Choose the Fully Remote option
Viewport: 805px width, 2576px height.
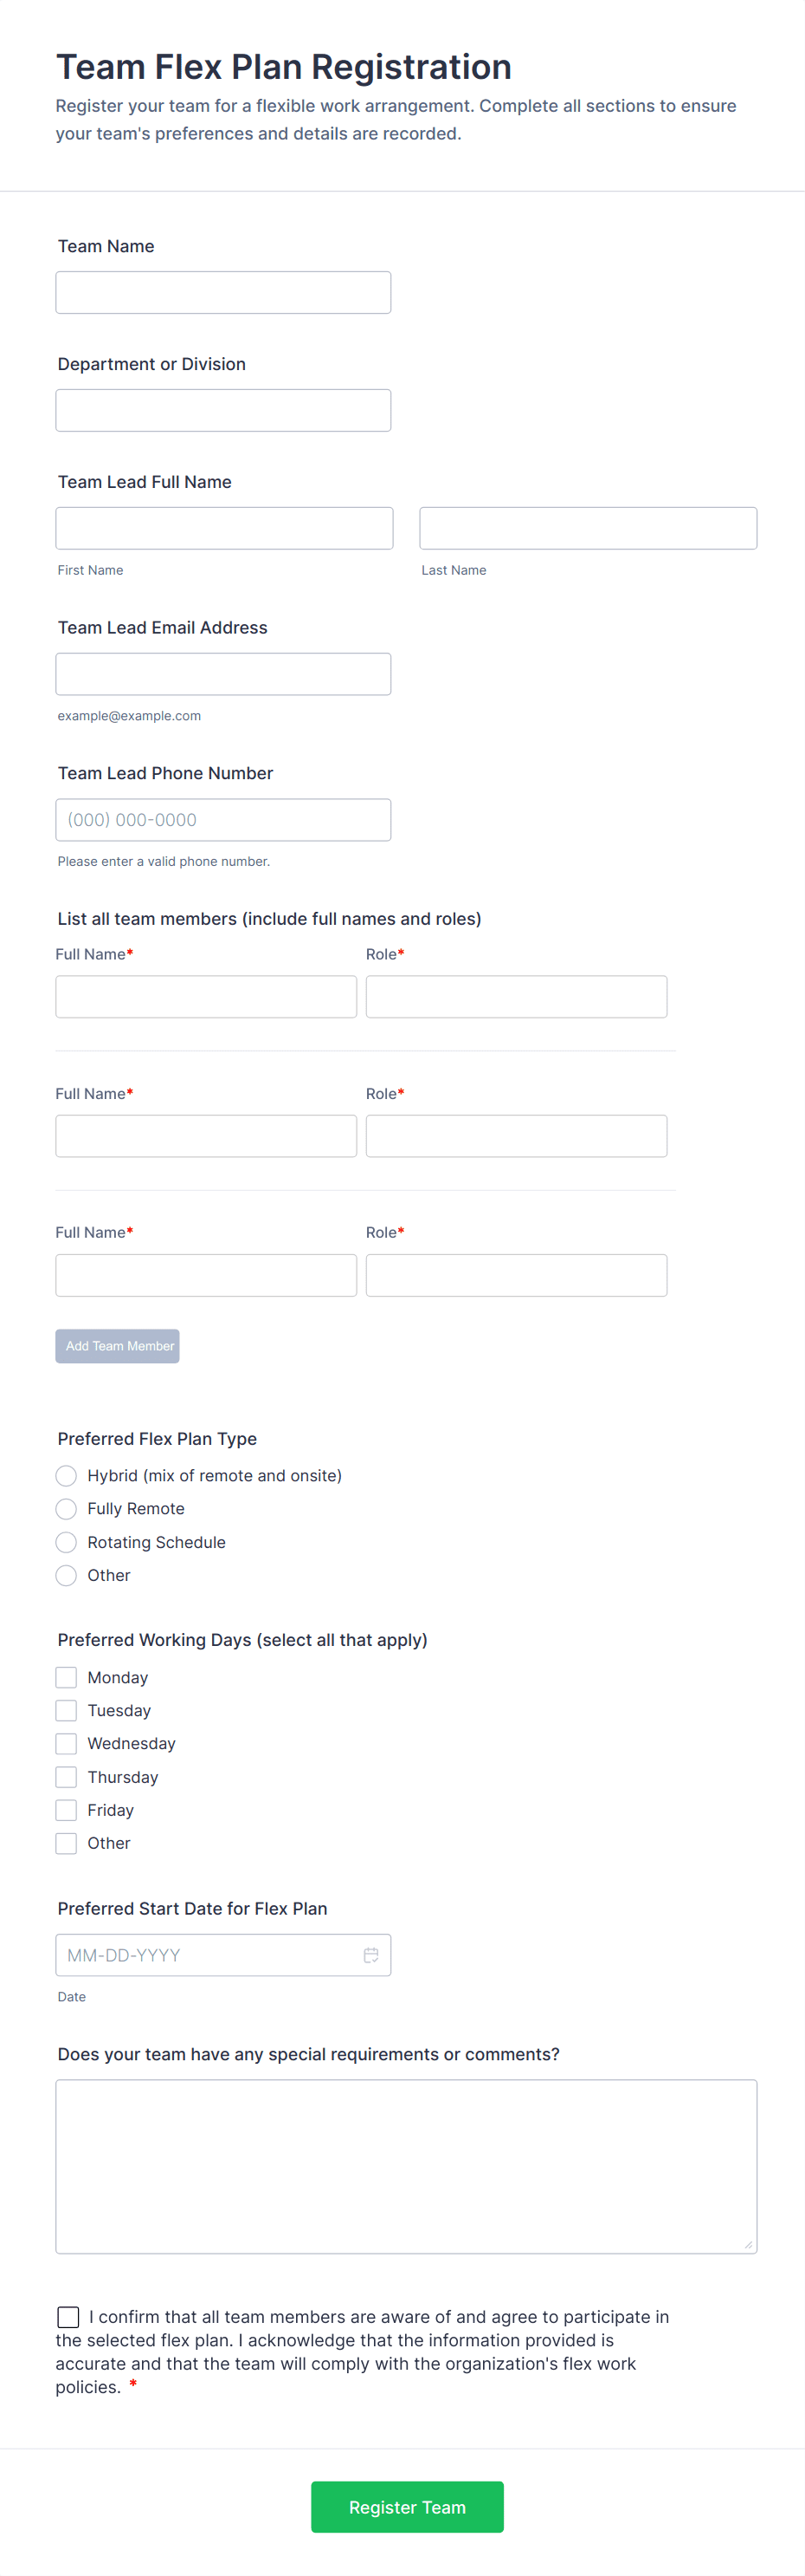tap(66, 1508)
